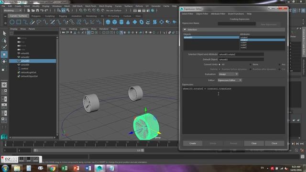This screenshot has height=172, width=306.
Task: Activate the Paint selection tool
Action: (4, 47)
